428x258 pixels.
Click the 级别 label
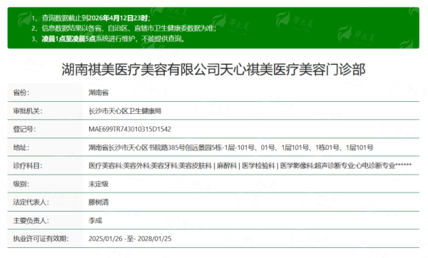click(21, 184)
